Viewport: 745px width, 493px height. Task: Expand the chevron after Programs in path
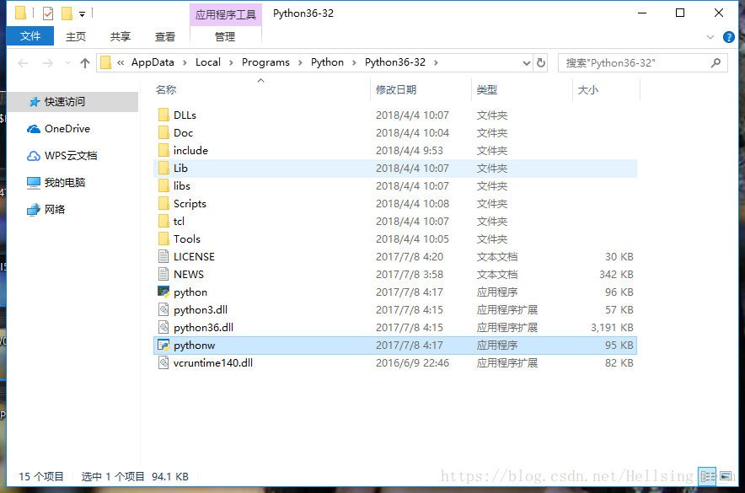[x=300, y=62]
